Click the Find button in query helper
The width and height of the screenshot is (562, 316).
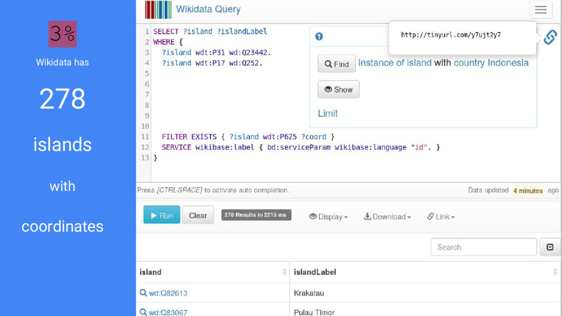point(336,64)
